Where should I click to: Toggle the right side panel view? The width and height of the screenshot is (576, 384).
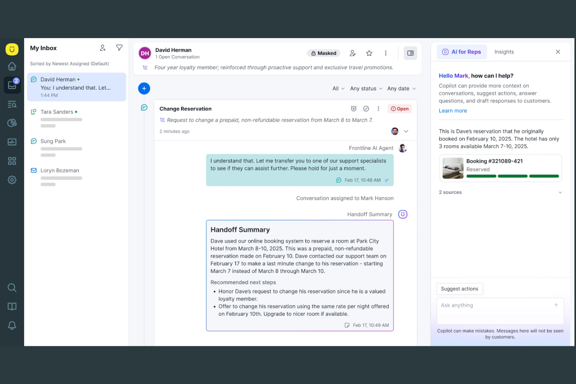[x=410, y=53]
